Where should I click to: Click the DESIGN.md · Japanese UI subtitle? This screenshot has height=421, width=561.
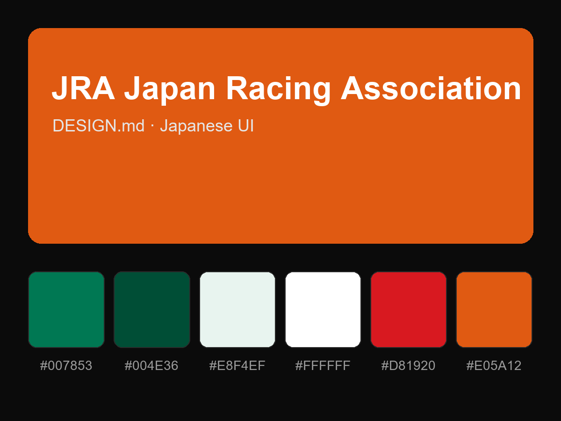coord(153,126)
